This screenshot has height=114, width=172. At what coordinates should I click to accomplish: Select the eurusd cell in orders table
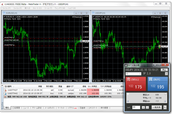tap(71, 90)
